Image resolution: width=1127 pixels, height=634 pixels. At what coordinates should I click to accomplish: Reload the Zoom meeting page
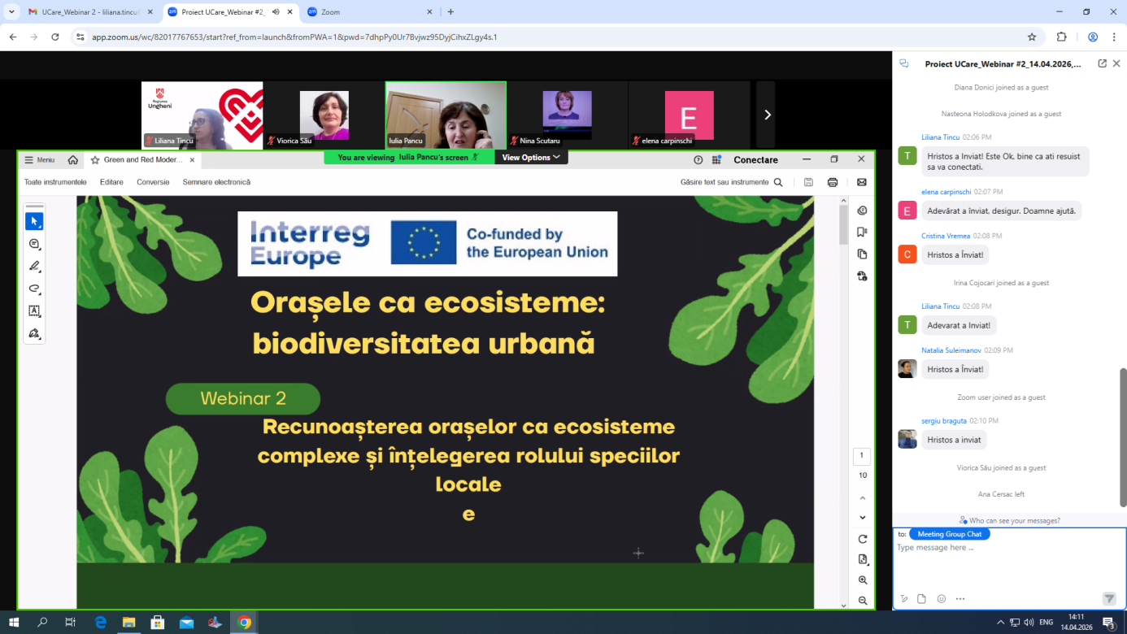[55, 37]
